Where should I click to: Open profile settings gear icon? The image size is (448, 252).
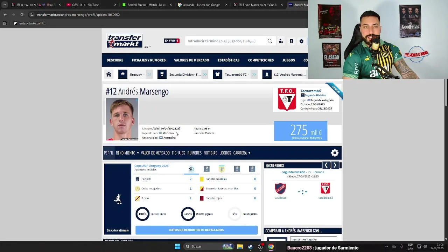[335, 153]
